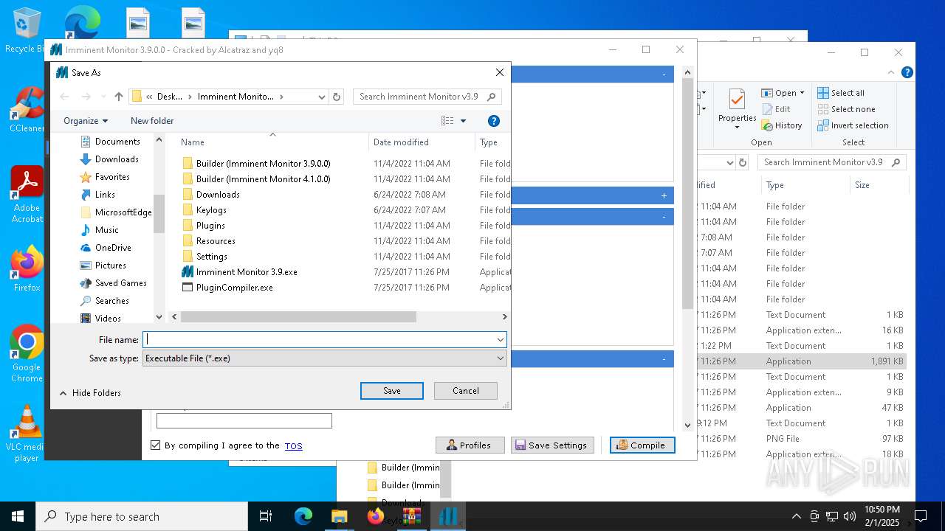Collapse the Explorer ribbon chevron
The image size is (945, 531).
click(x=893, y=72)
